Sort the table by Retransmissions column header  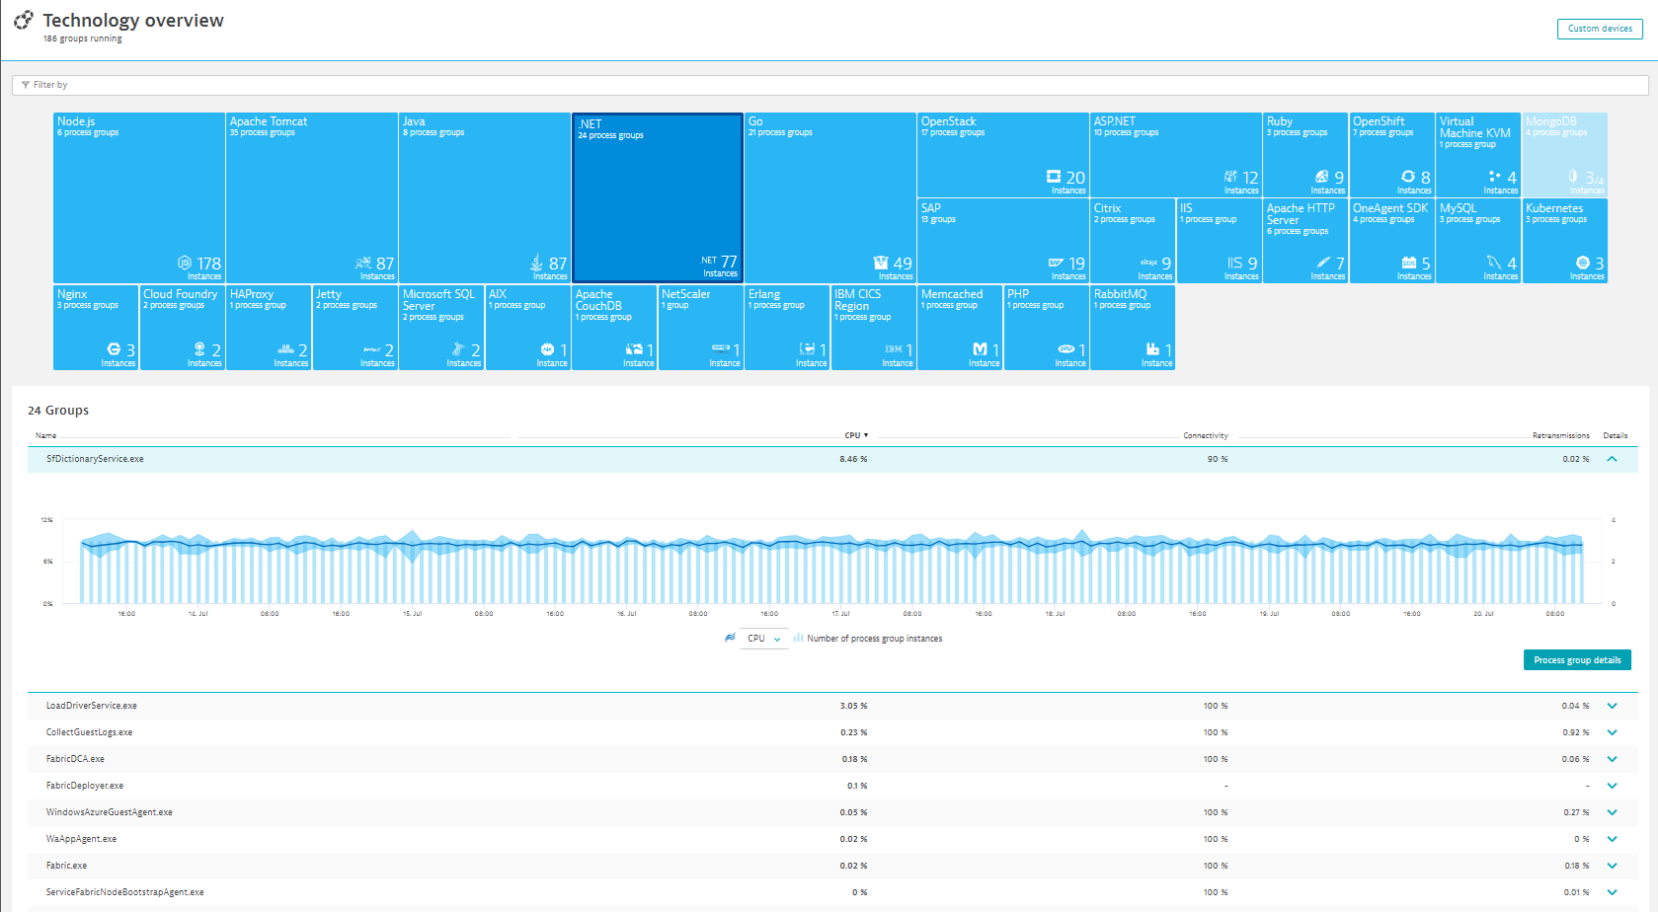pyautogui.click(x=1561, y=435)
